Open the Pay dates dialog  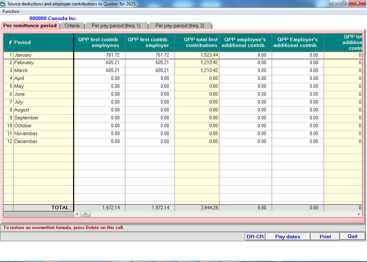click(x=287, y=237)
